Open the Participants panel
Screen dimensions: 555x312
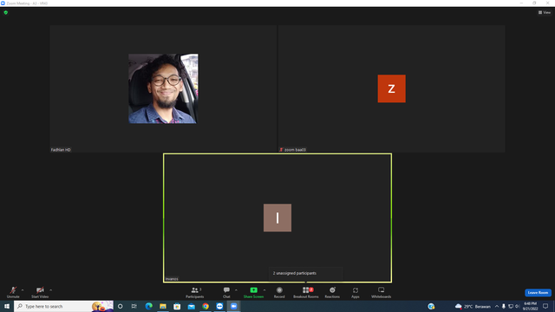point(194,292)
